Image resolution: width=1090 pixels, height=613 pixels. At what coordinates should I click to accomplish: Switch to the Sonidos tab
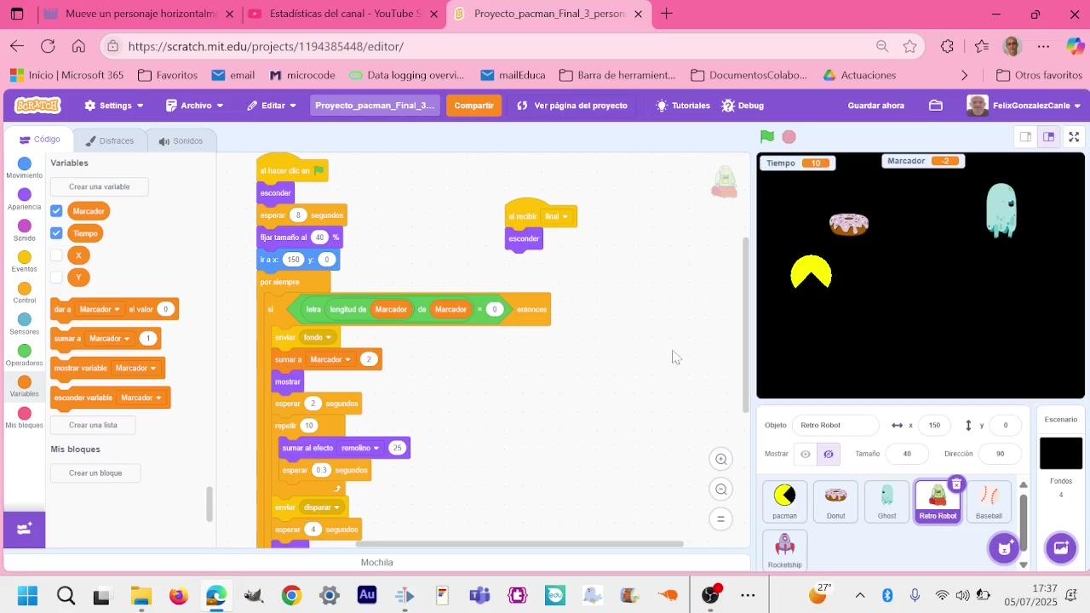pyautogui.click(x=181, y=140)
